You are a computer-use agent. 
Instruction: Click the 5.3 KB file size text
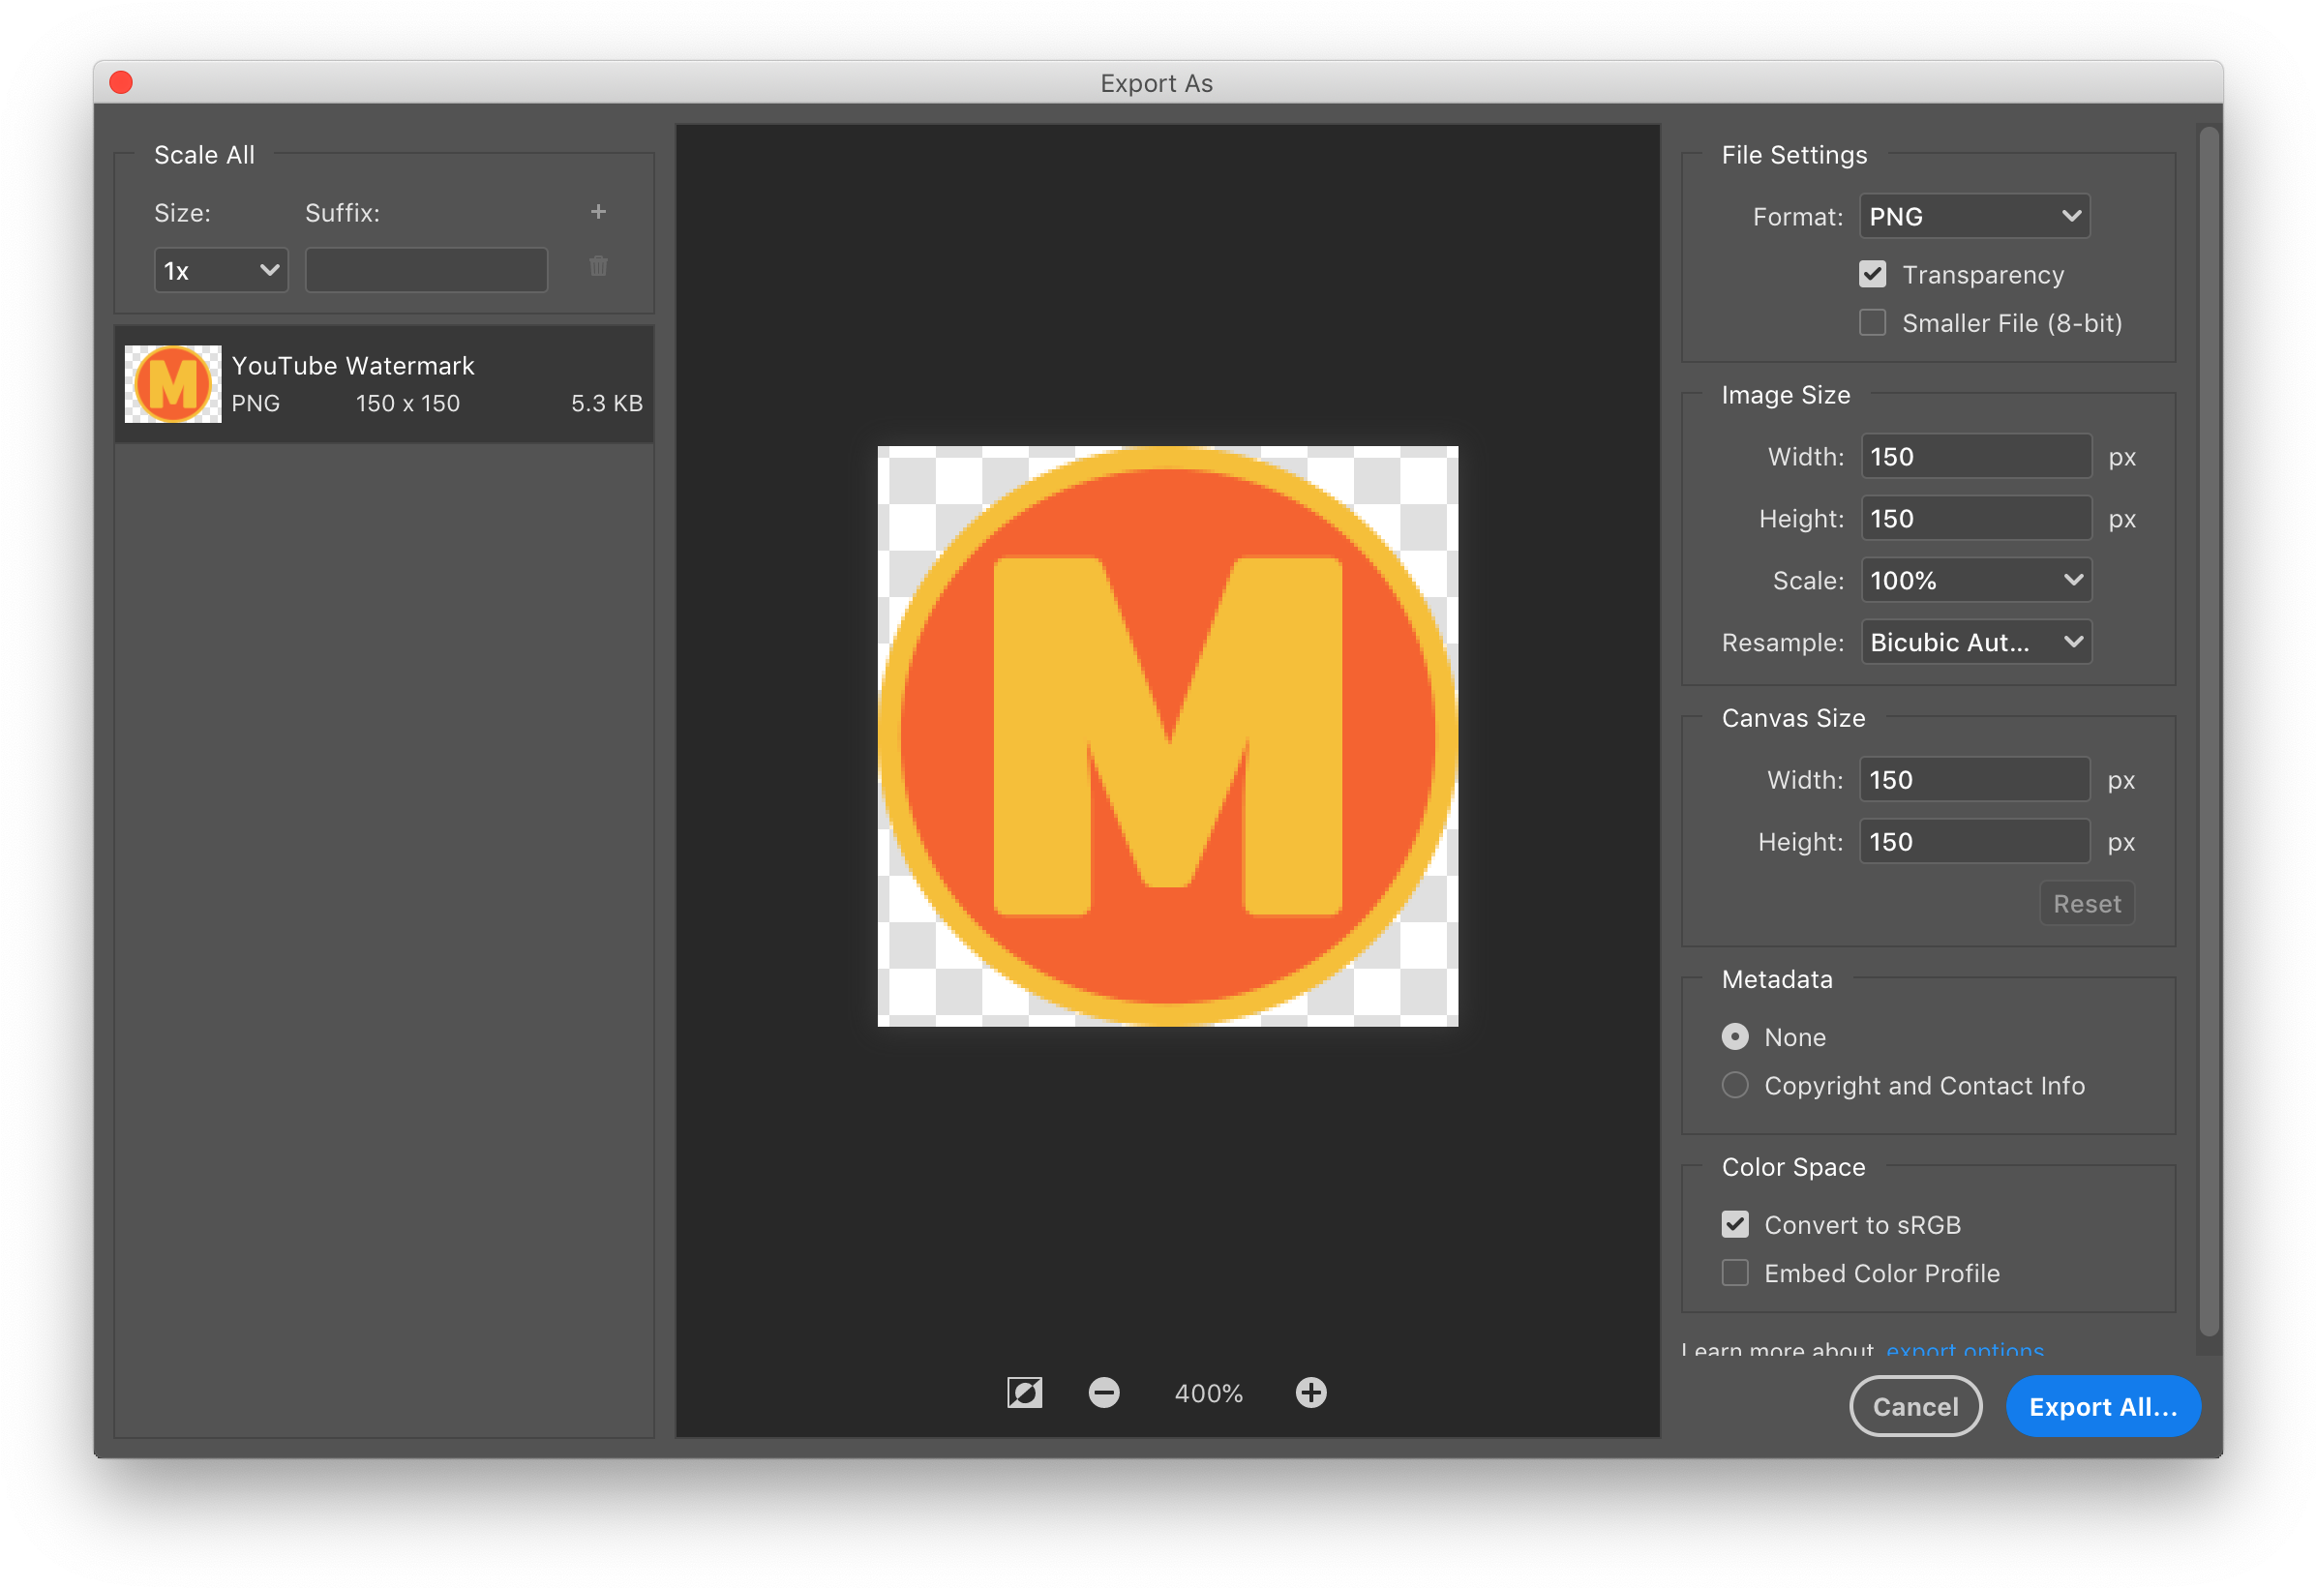[607, 404]
